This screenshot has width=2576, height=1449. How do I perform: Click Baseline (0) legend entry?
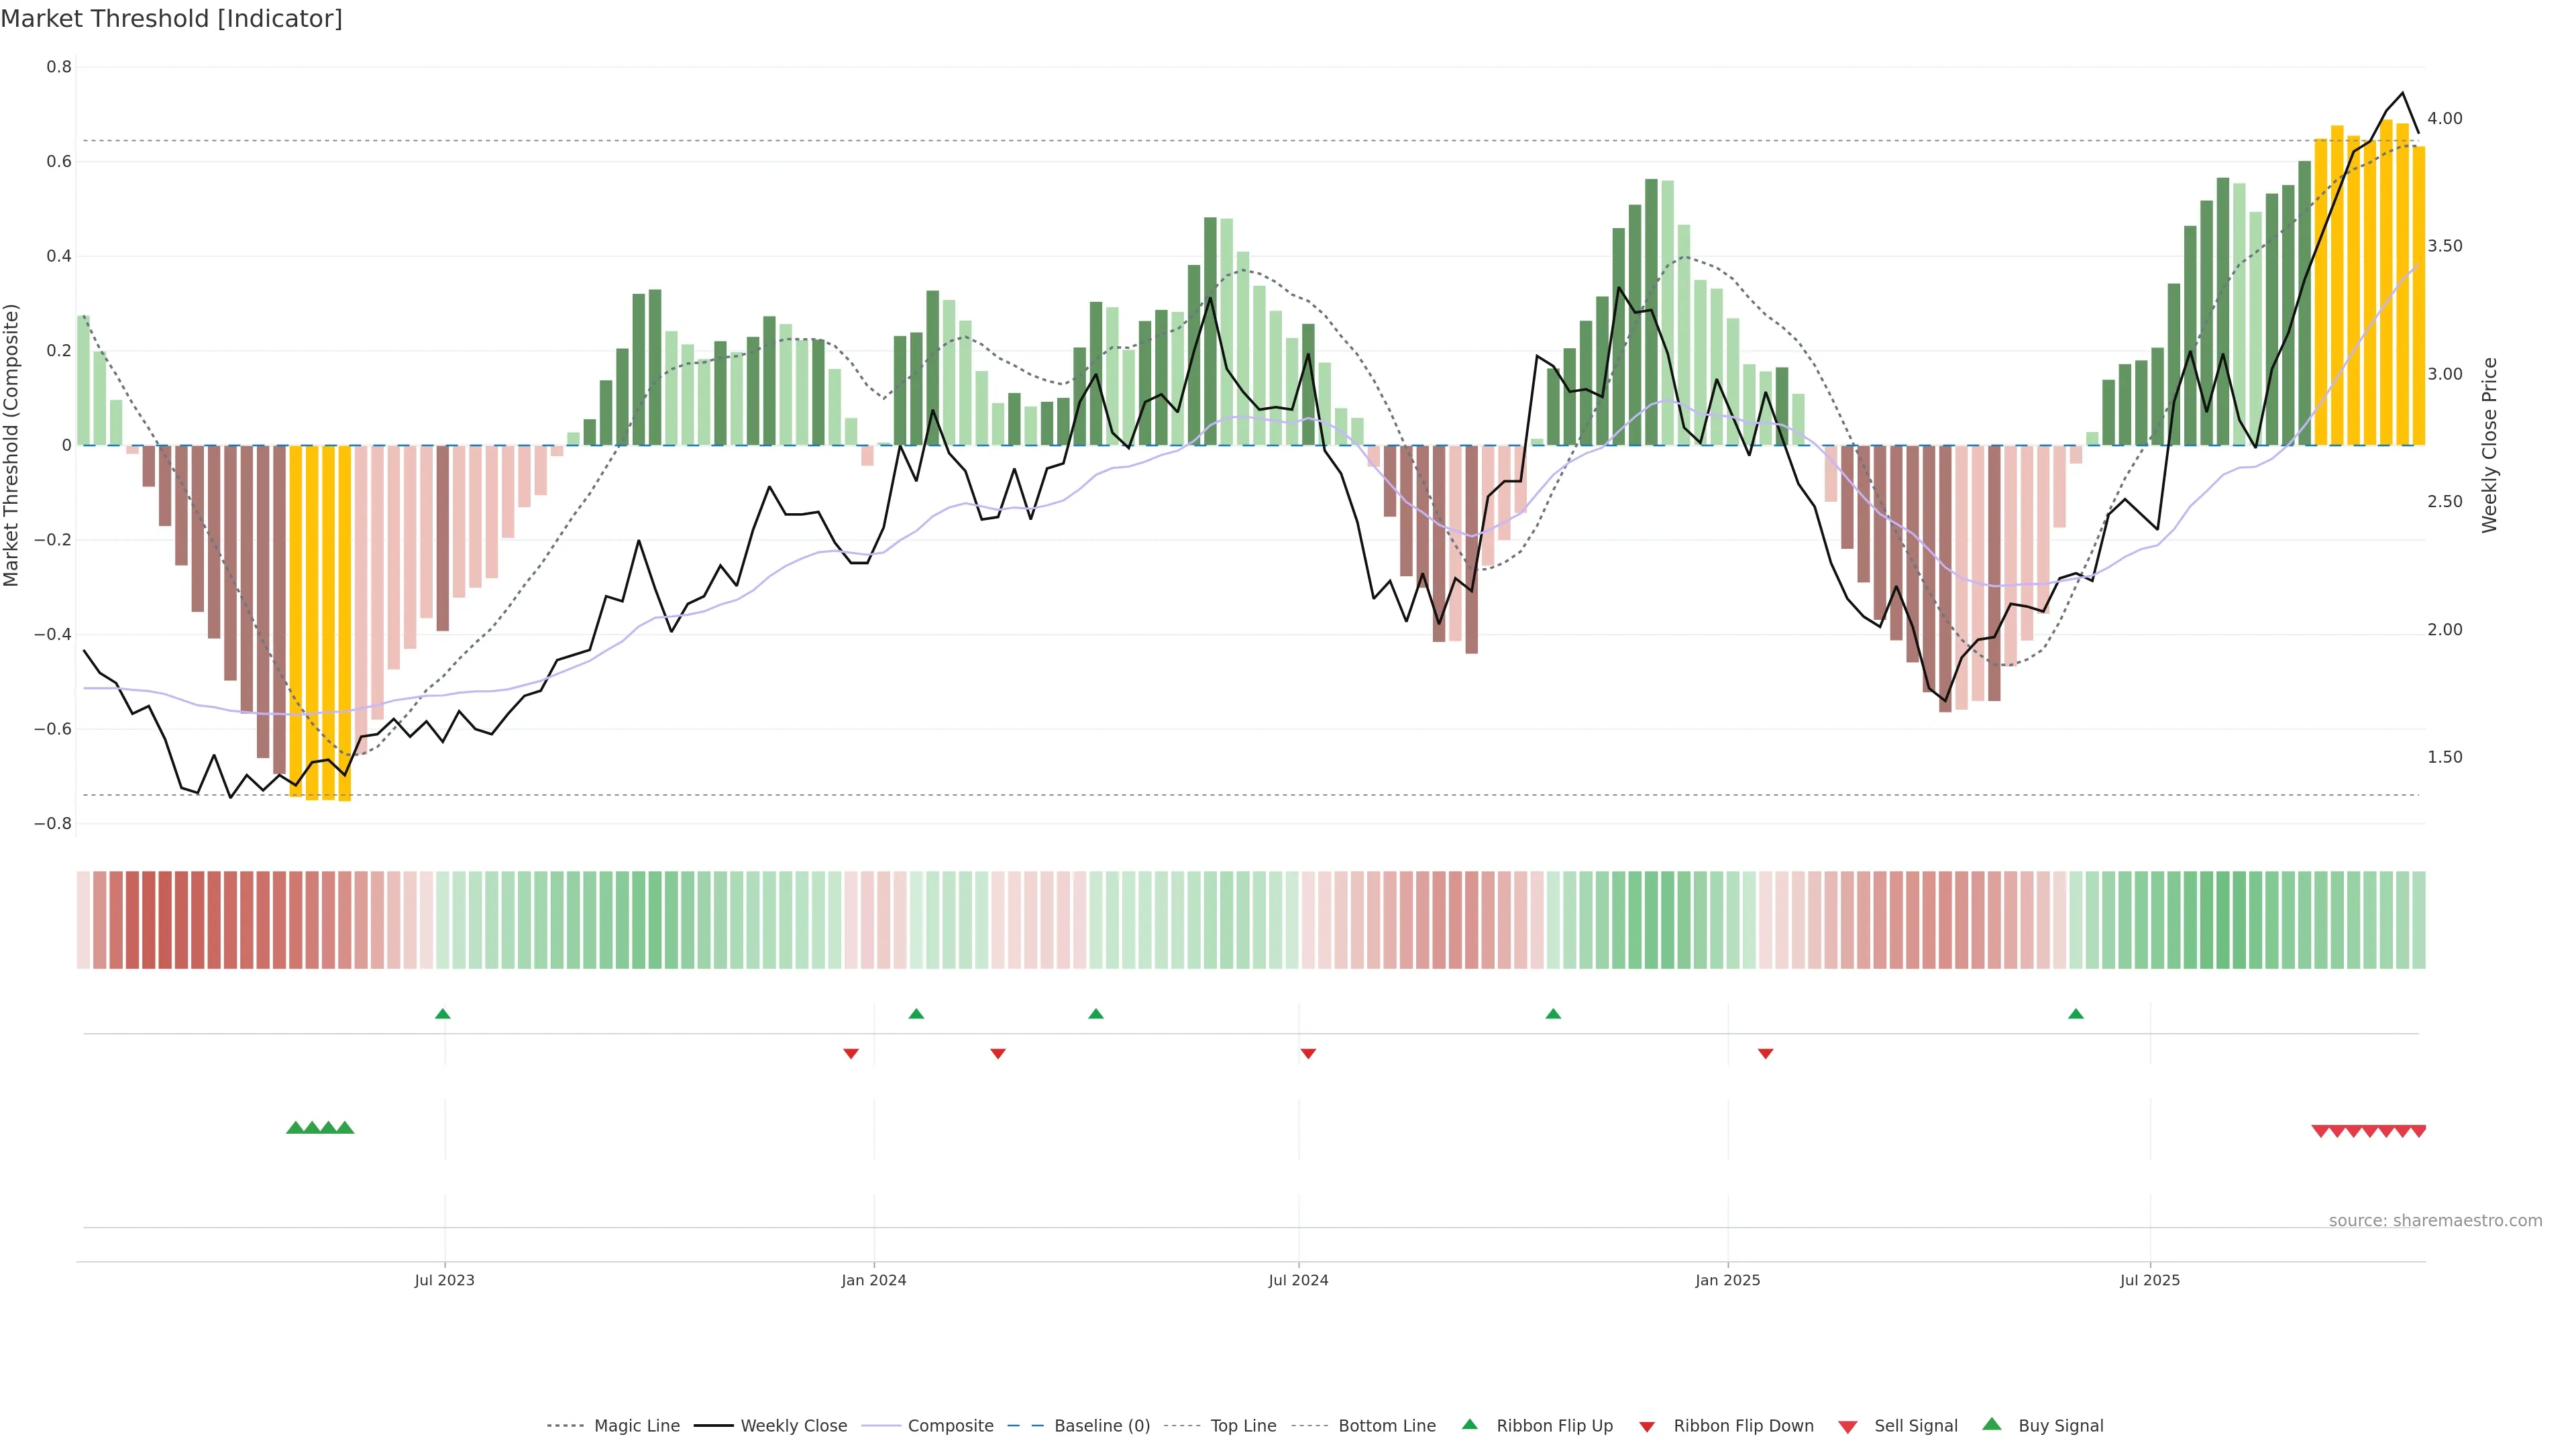coord(1102,1426)
